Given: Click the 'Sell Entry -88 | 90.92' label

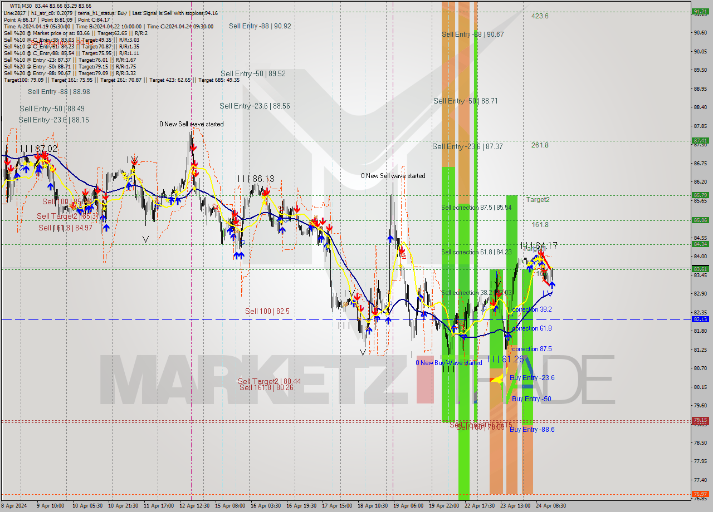Looking at the screenshot, I should [260, 26].
